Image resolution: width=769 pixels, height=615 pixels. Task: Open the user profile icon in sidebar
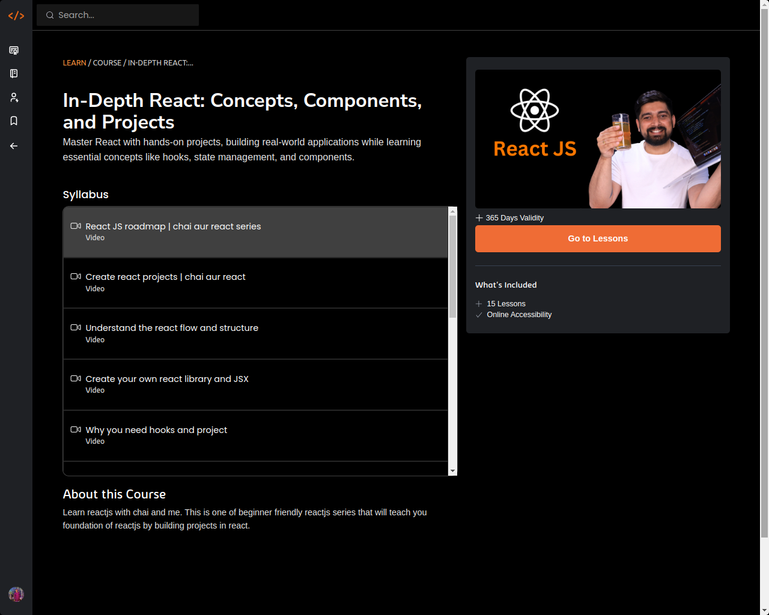pyautogui.click(x=14, y=97)
